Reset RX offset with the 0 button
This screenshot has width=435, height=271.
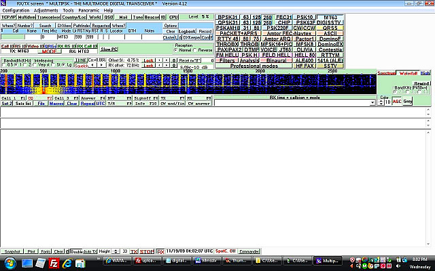pyautogui.click(x=174, y=66)
